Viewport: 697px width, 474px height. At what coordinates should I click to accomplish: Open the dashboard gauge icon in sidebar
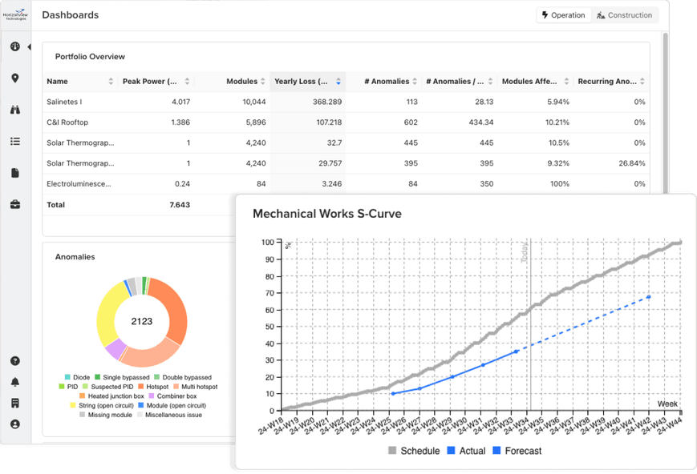(15, 46)
